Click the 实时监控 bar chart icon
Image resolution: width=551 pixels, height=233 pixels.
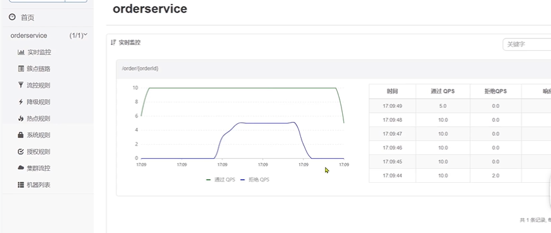pyautogui.click(x=21, y=52)
